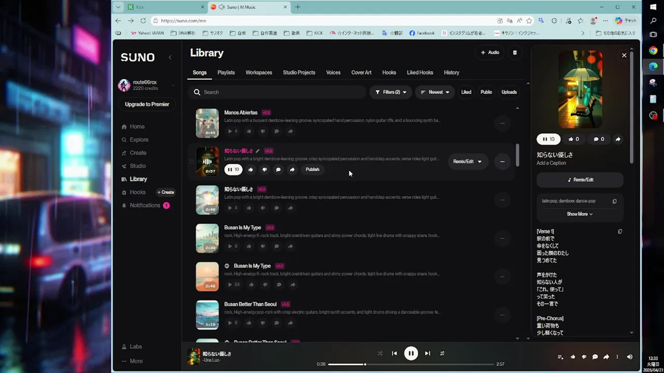
Task: Open Manos Abiertas thumbnail
Action: pyautogui.click(x=207, y=123)
